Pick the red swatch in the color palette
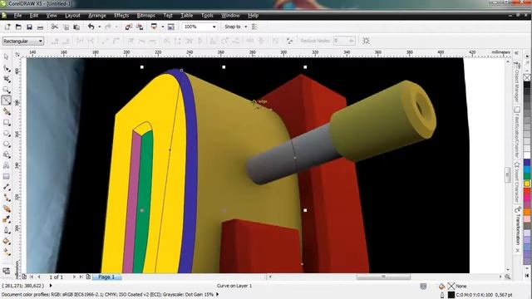 point(527,192)
